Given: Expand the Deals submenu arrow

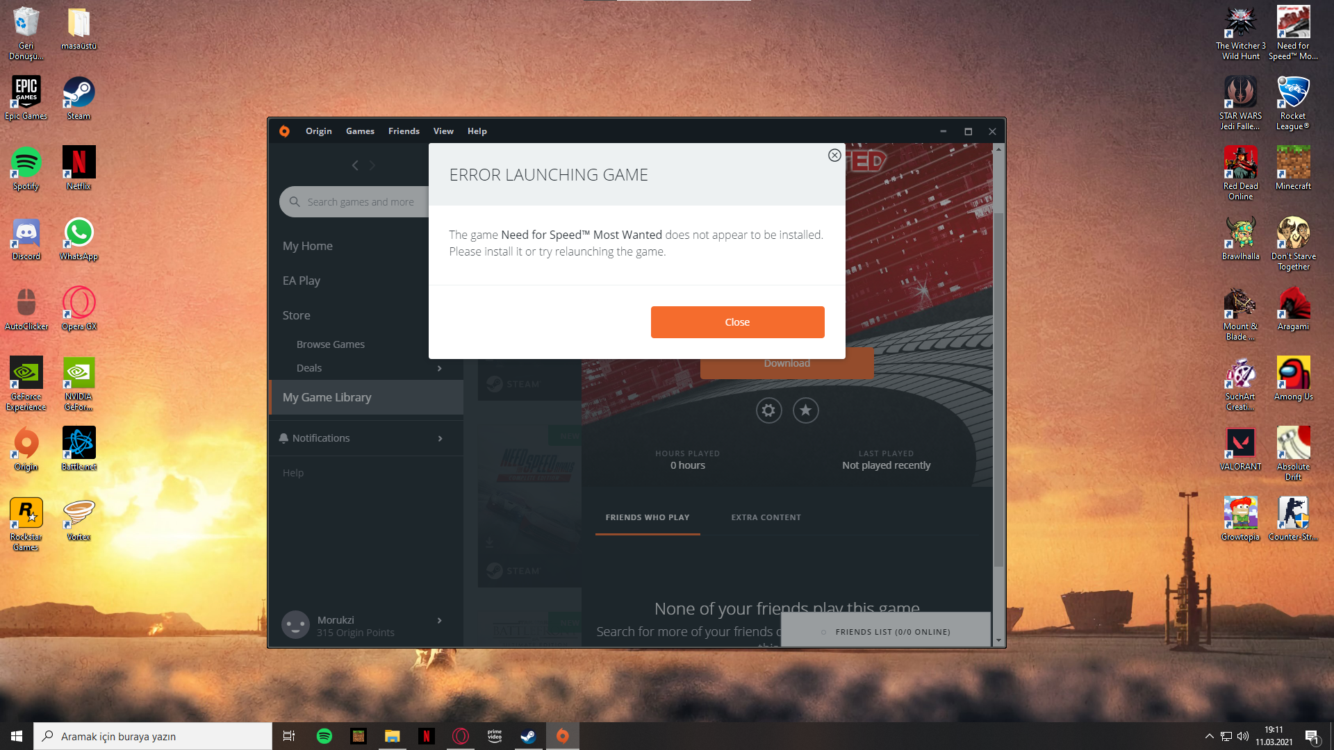Looking at the screenshot, I should pyautogui.click(x=439, y=368).
